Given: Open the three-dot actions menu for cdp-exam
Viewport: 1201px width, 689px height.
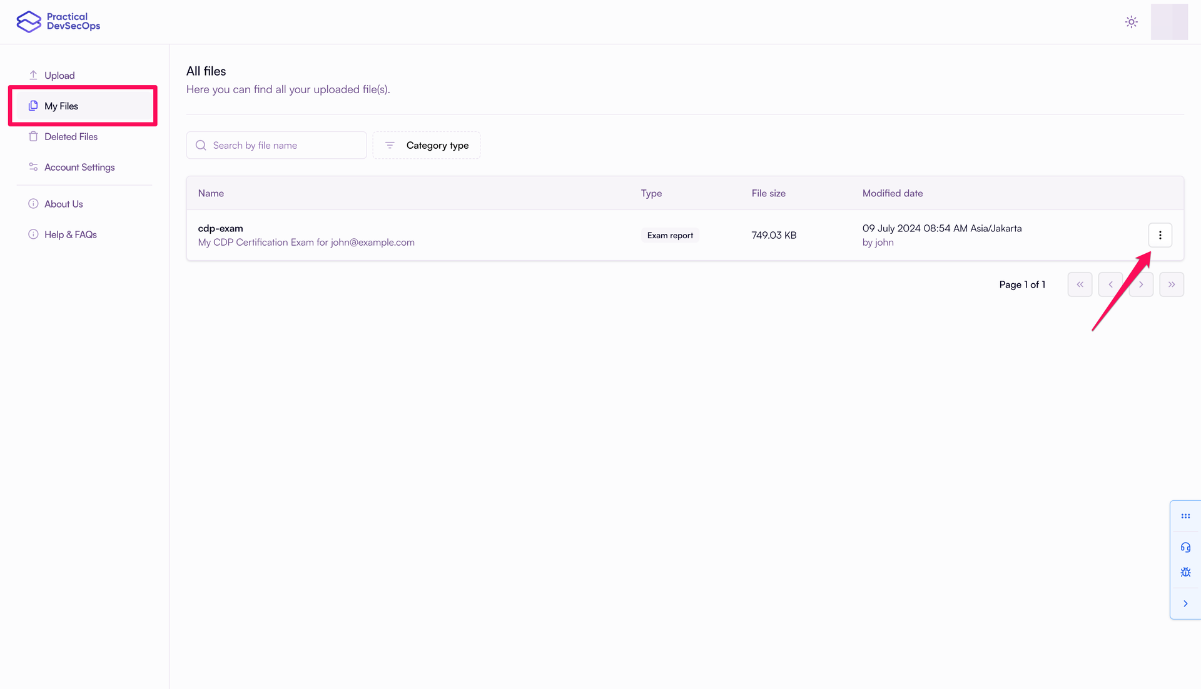Looking at the screenshot, I should pyautogui.click(x=1160, y=236).
